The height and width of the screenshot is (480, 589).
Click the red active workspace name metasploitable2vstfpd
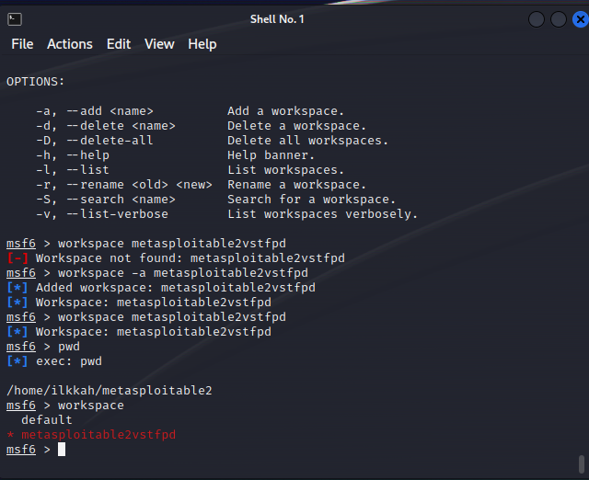(x=98, y=435)
